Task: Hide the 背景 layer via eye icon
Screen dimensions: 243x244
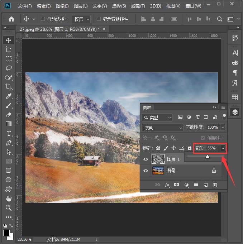Action: click(x=146, y=171)
